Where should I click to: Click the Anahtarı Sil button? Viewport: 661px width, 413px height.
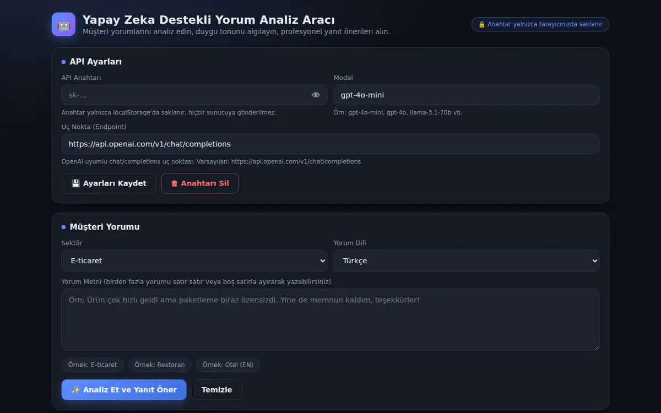[199, 183]
